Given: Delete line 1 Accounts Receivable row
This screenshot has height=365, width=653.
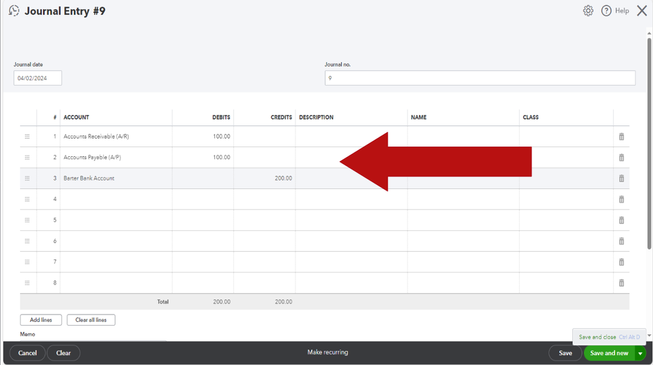Looking at the screenshot, I should tap(621, 137).
